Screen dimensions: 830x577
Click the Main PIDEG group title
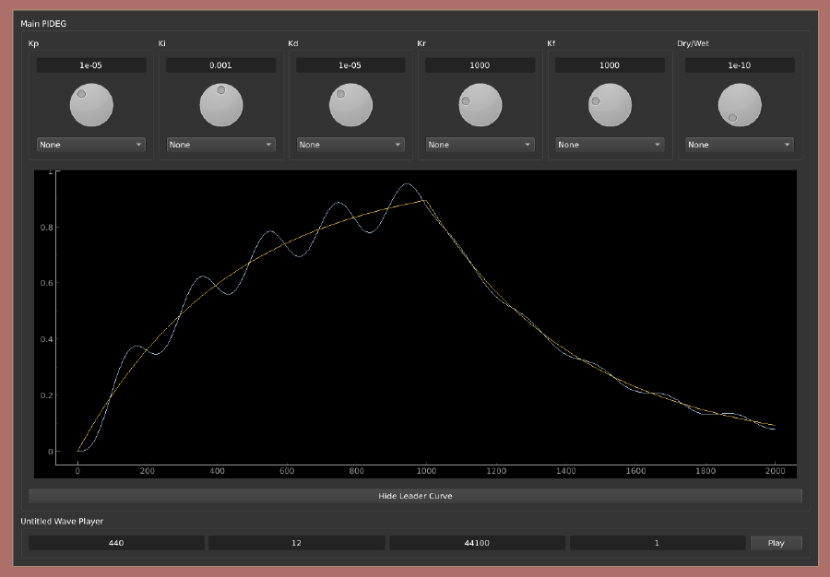pos(43,24)
